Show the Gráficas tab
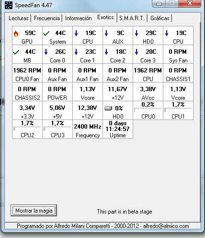This screenshot has width=205, height=238. [x=160, y=18]
